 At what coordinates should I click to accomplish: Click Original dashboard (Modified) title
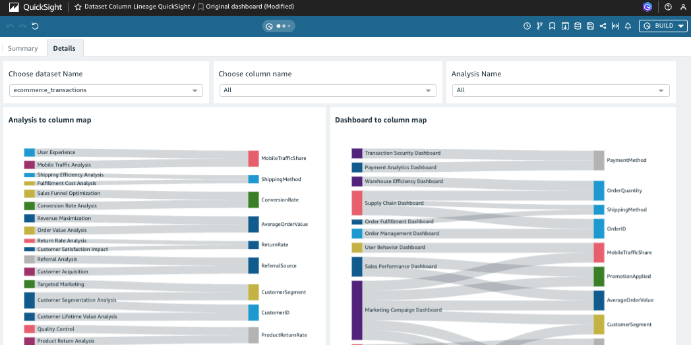tap(250, 7)
